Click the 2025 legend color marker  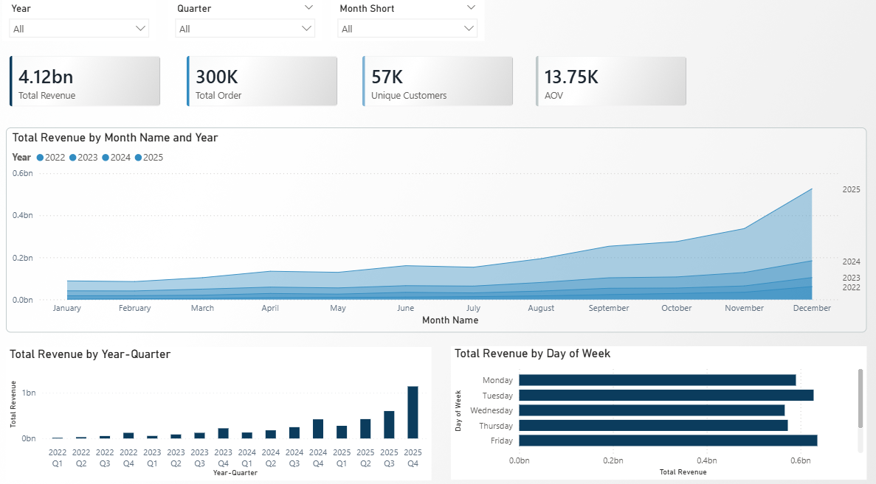(x=138, y=158)
